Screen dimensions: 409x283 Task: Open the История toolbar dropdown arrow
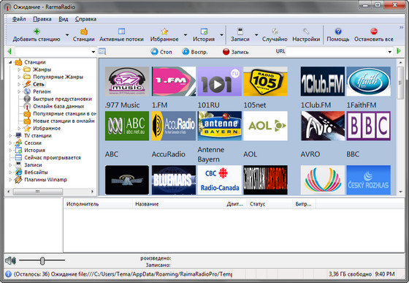221,34
